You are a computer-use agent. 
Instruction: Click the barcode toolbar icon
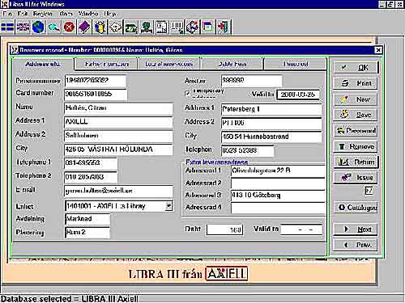tap(177, 27)
